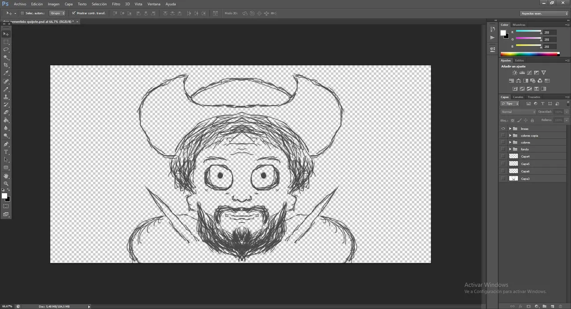Click the foreground color swatch in toolbar
Screen dimensions: 571x309
4,196
